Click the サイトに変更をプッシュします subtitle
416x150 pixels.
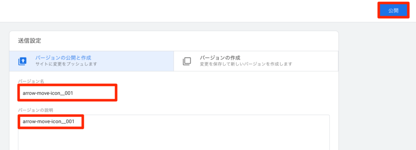click(x=66, y=64)
